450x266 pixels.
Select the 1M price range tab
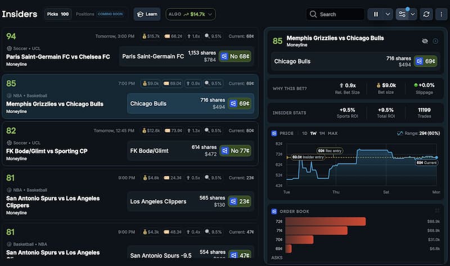tap(322, 133)
